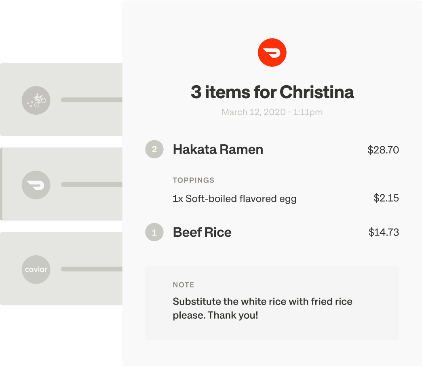Click the NOTE label in note box
The image size is (422, 366).
184,285
